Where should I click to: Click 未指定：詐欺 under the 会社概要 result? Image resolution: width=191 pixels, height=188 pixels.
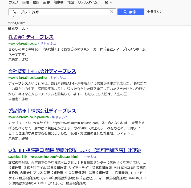click(18, 99)
